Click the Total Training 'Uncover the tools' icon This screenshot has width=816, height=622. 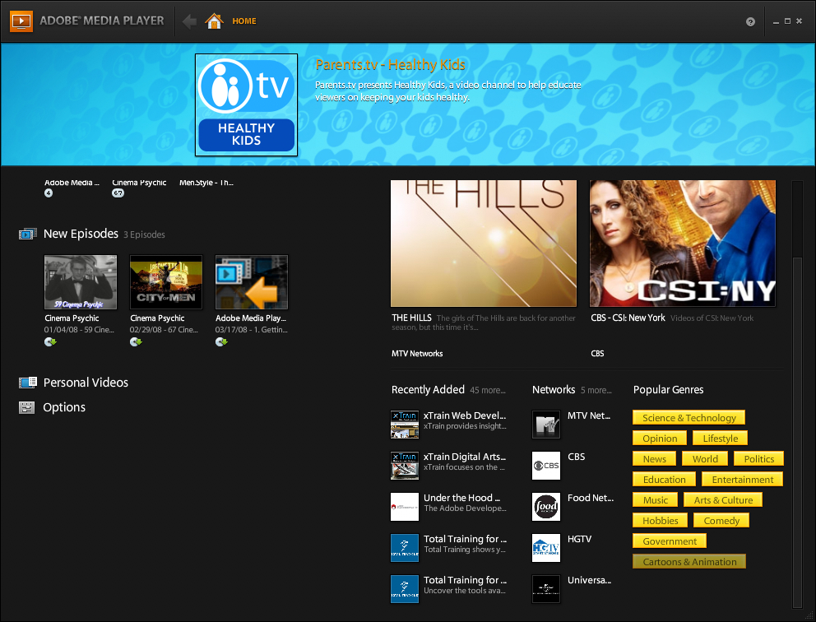click(405, 589)
